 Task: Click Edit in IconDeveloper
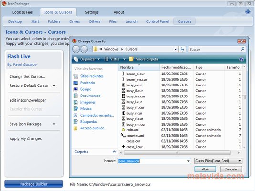tap(28, 100)
